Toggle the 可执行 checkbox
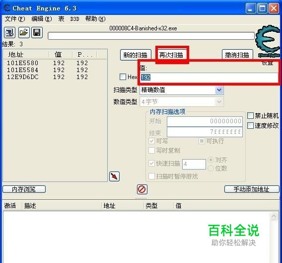This screenshot has width=282, height=263. (x=202, y=141)
